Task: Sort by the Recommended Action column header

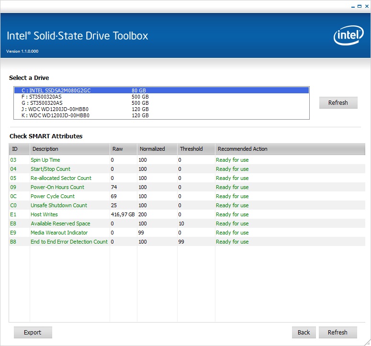Action: [x=290, y=149]
